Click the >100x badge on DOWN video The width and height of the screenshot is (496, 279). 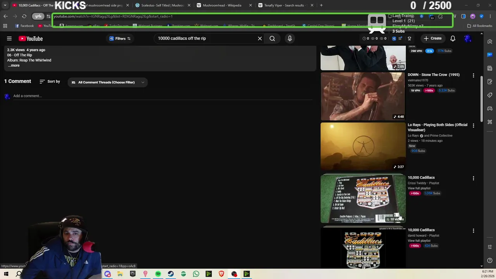tap(429, 91)
